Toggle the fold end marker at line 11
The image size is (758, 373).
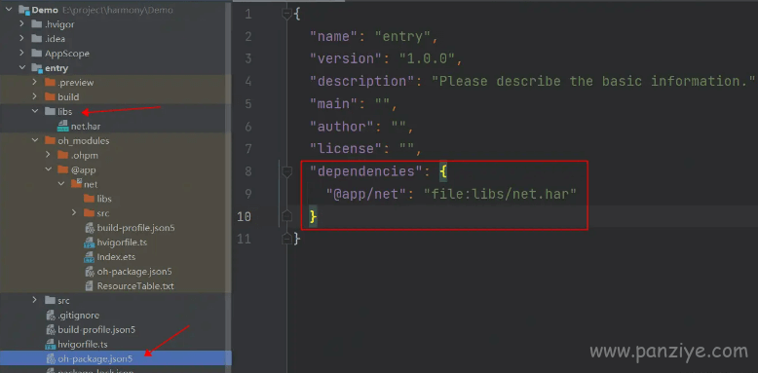tap(286, 239)
